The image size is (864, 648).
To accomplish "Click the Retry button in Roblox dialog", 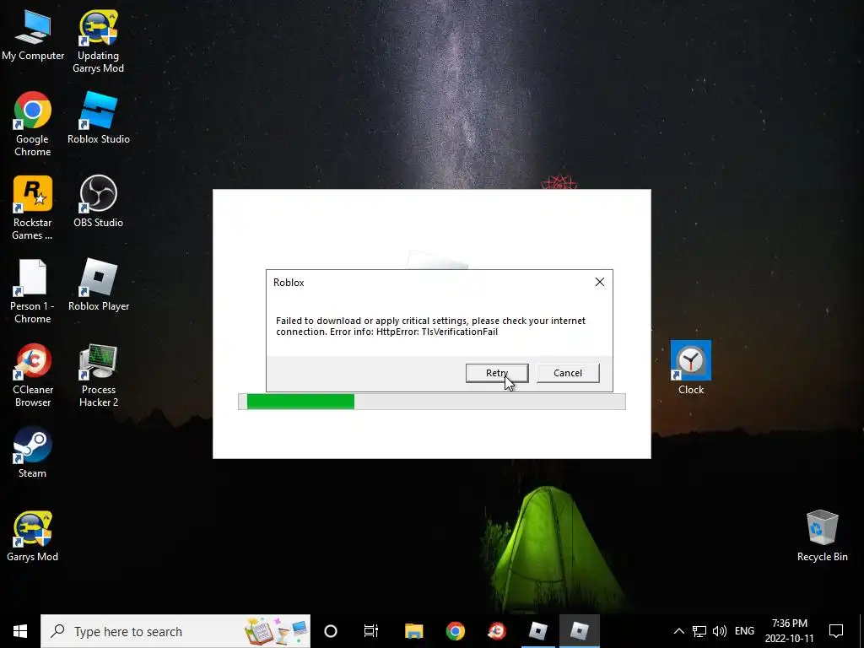I will tap(497, 373).
